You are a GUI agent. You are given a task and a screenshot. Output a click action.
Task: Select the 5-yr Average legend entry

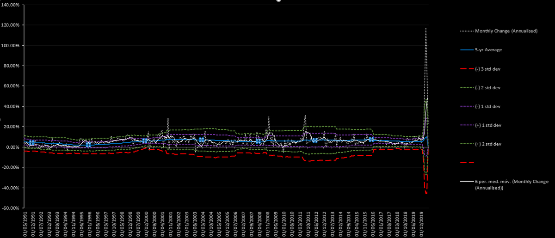coord(481,50)
